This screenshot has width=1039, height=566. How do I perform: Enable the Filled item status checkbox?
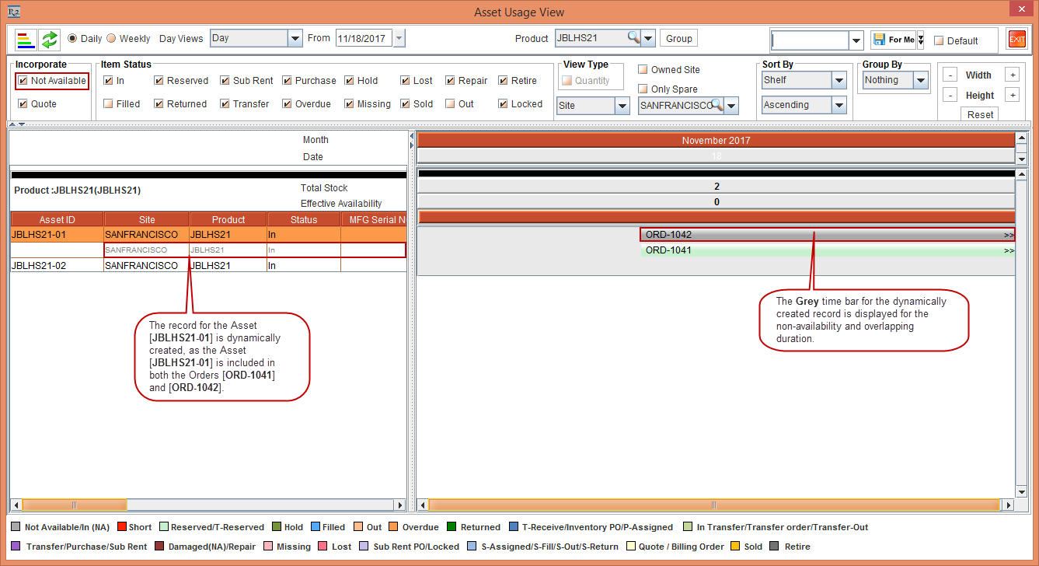coord(109,104)
